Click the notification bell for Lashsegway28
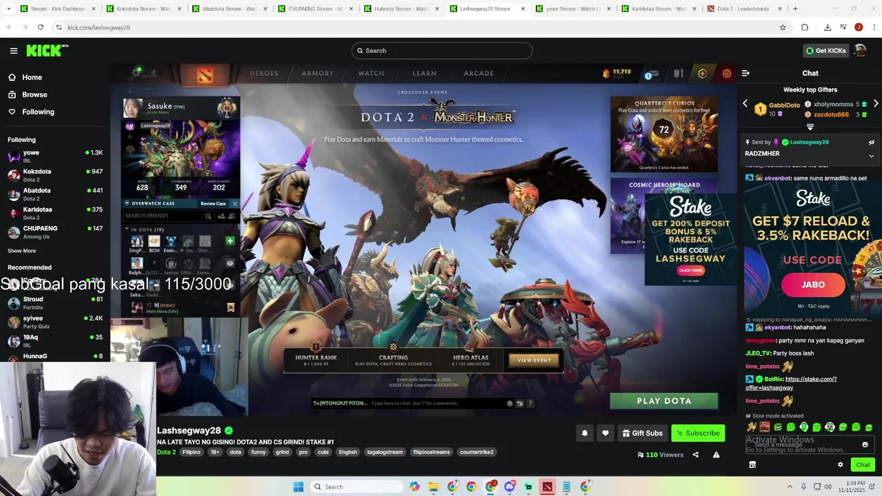882x496 pixels. click(585, 433)
